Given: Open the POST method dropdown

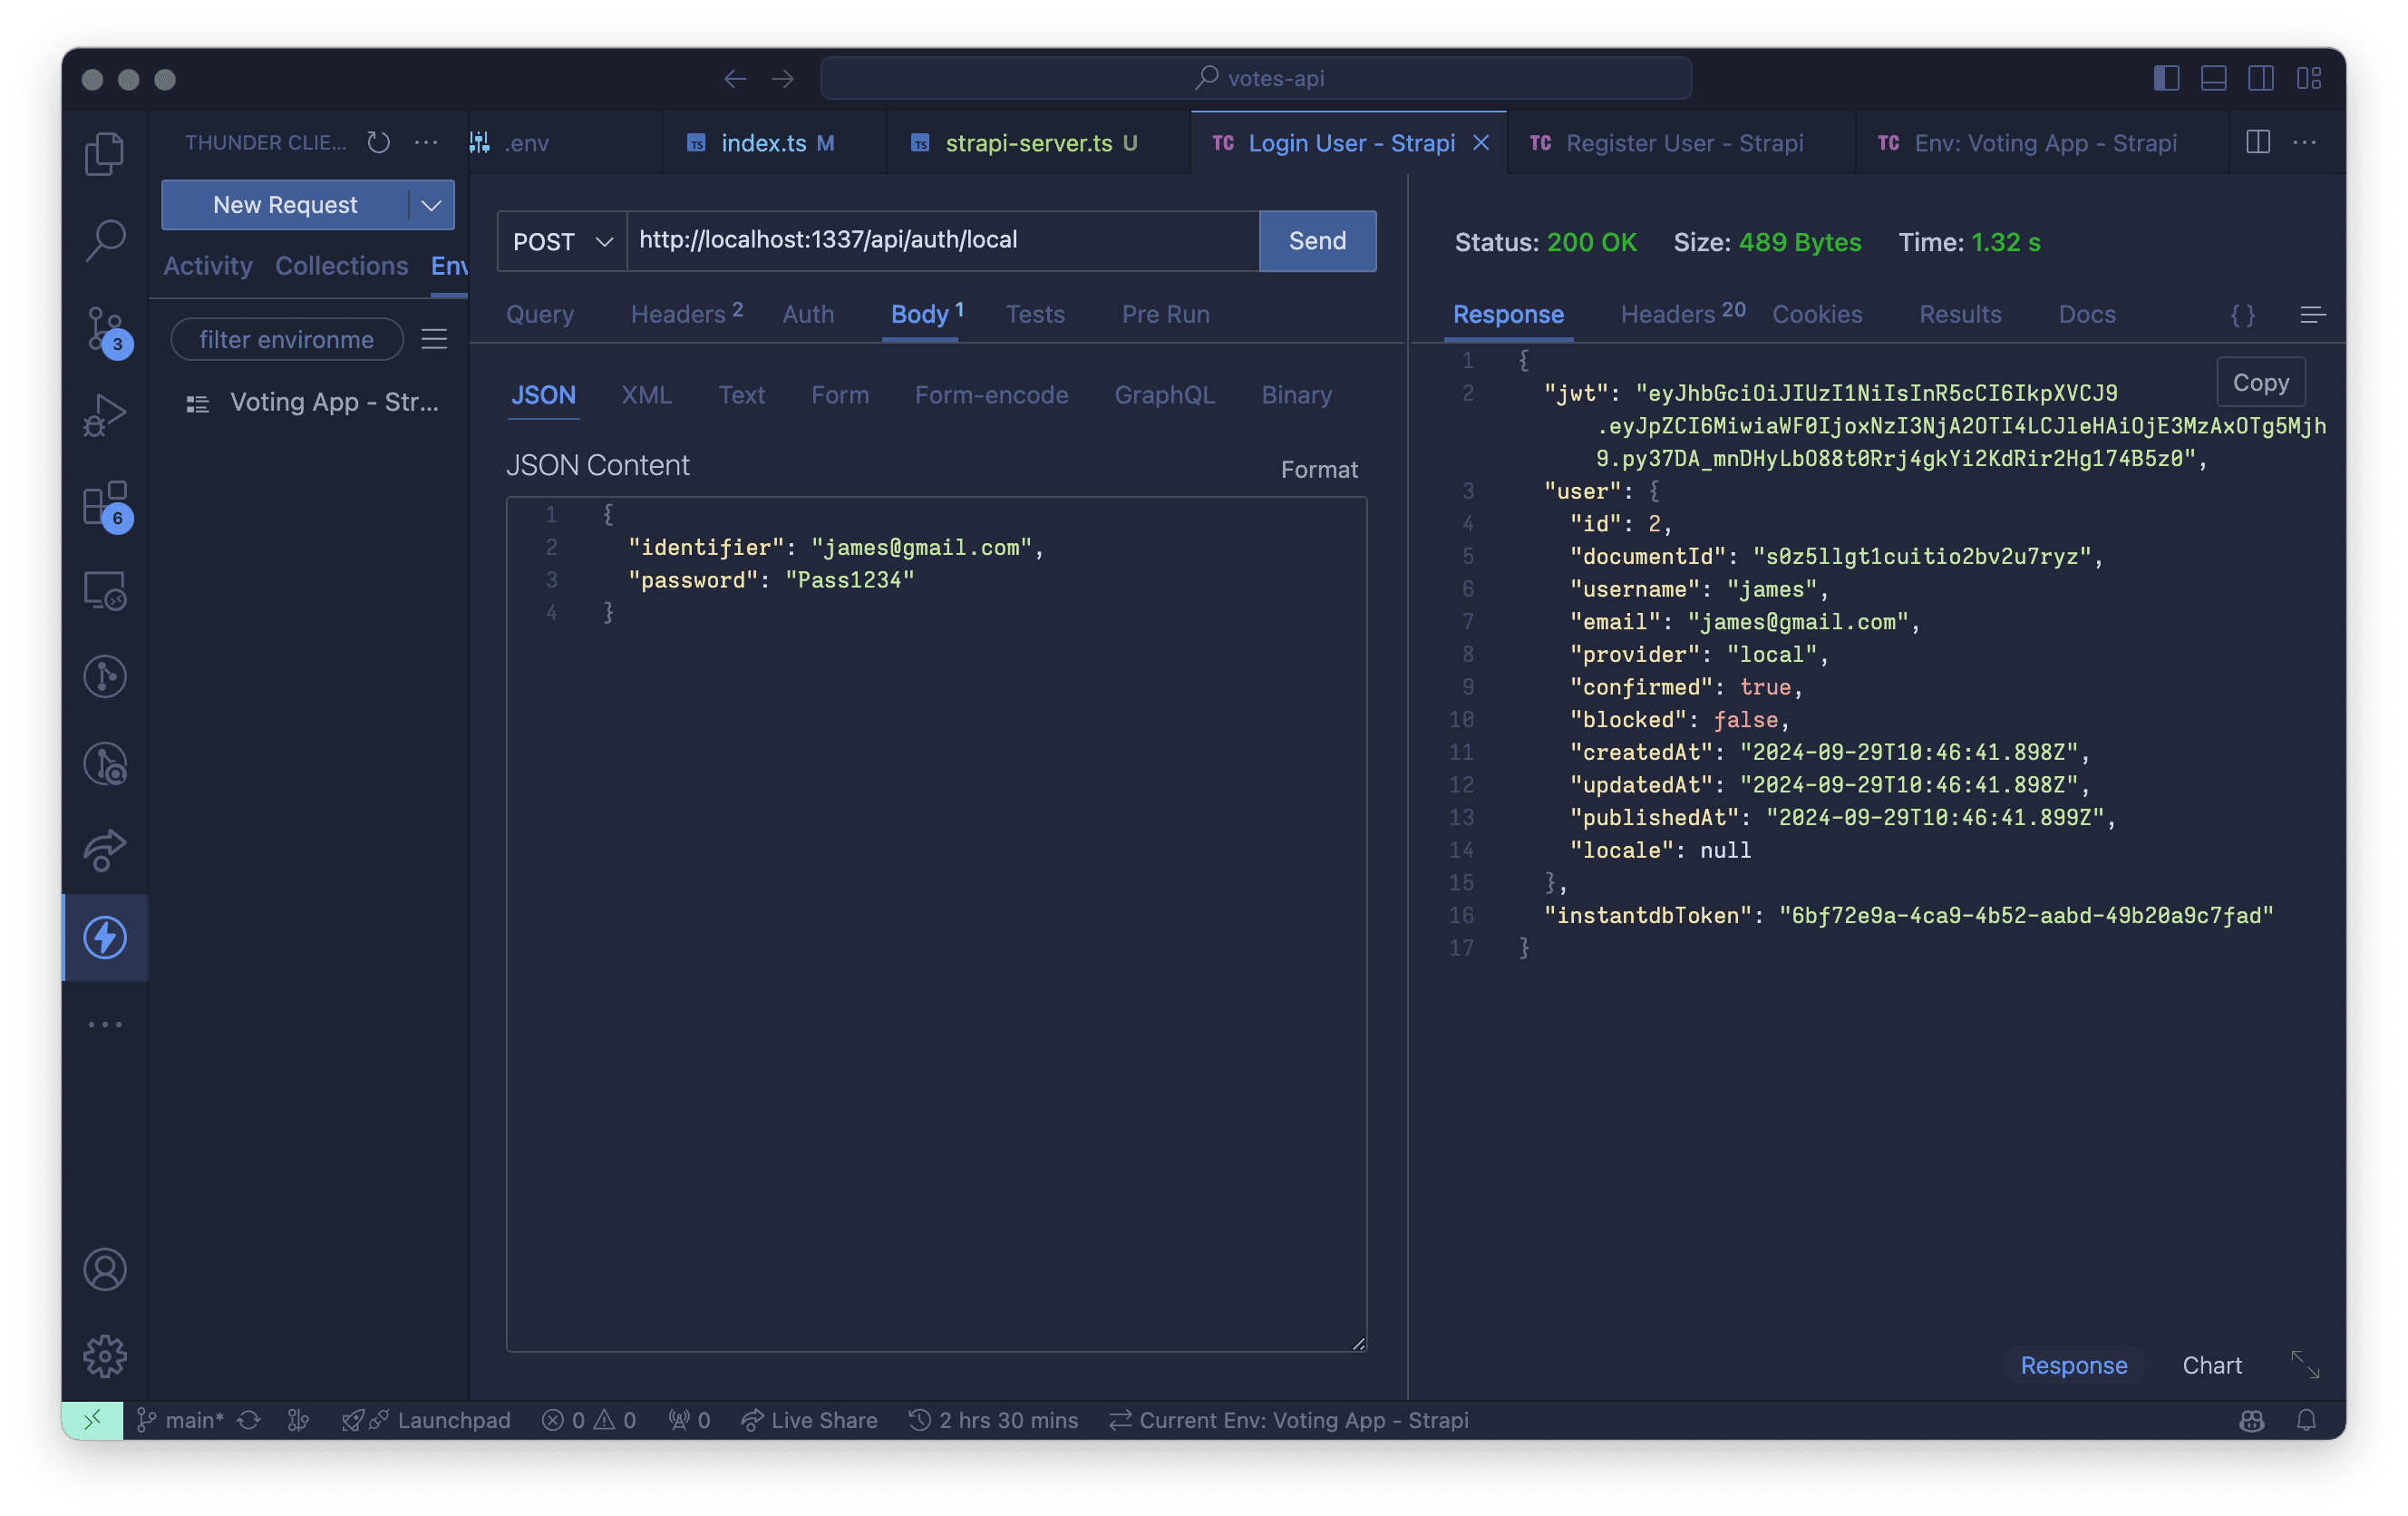Looking at the screenshot, I should (x=562, y=241).
